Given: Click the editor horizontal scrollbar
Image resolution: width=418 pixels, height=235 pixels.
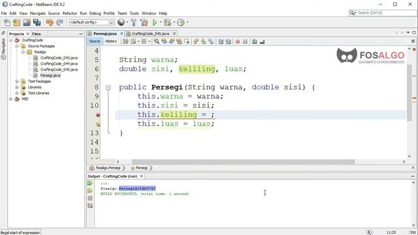Looking at the screenshot, I should (243, 162).
